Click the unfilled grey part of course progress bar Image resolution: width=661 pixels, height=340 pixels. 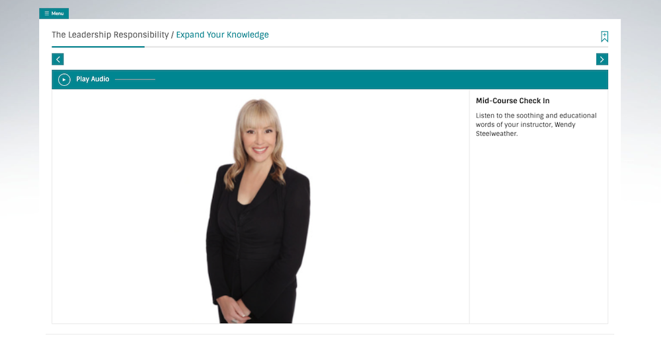coord(376,47)
